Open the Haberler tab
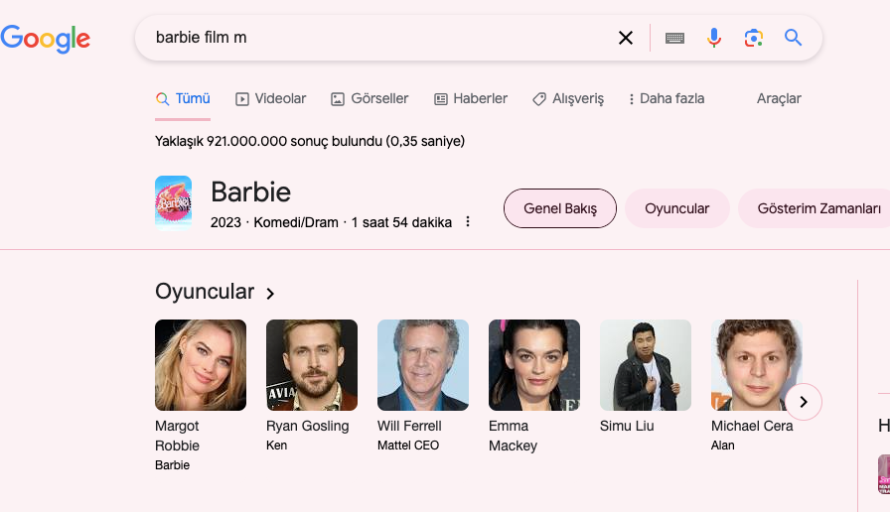This screenshot has width=890, height=512. click(471, 98)
